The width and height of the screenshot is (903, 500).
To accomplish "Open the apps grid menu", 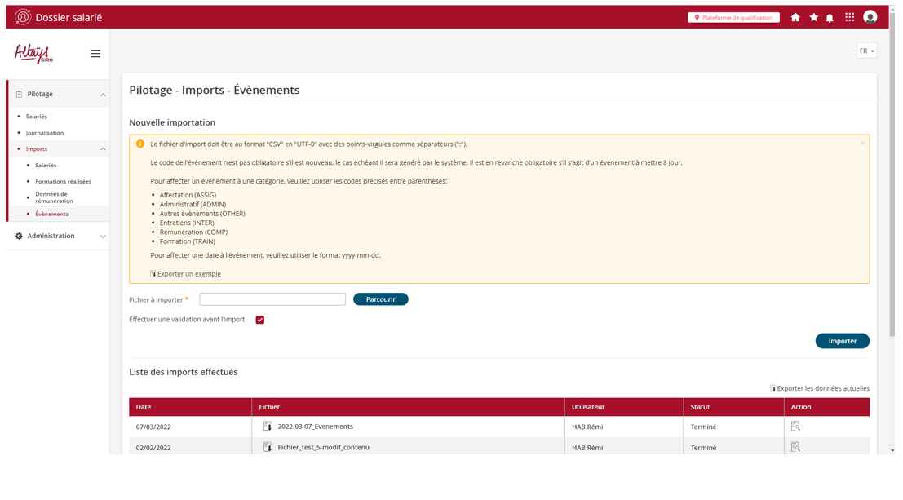I will [x=849, y=17].
